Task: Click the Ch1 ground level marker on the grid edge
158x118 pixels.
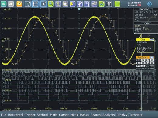Action: point(4,40)
